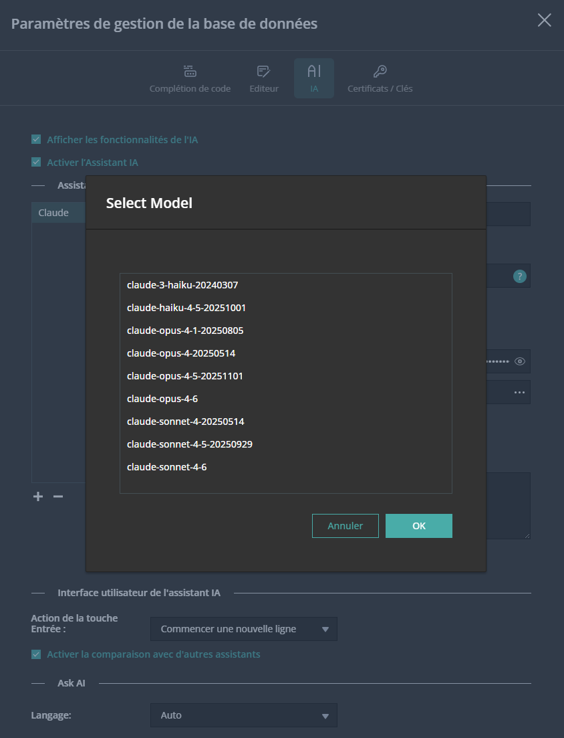Viewport: 564px width, 738px height.
Task: Open the Action de la touche Entrée dropdown
Action: (x=244, y=629)
